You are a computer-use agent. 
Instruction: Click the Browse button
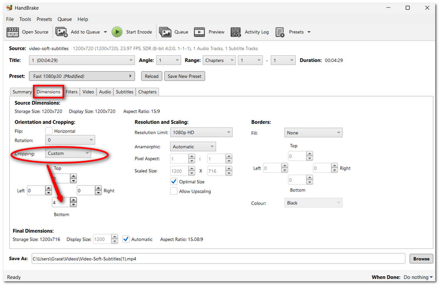point(421,259)
